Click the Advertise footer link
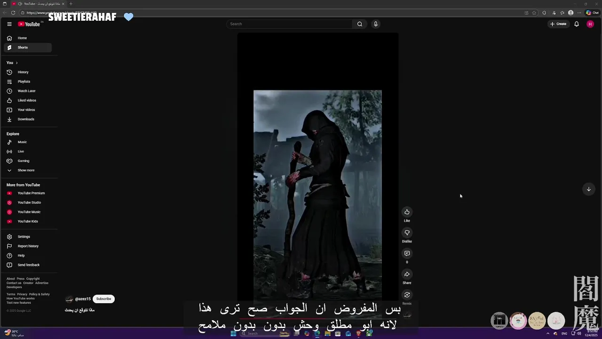Image resolution: width=602 pixels, height=339 pixels. pyautogui.click(x=42, y=283)
